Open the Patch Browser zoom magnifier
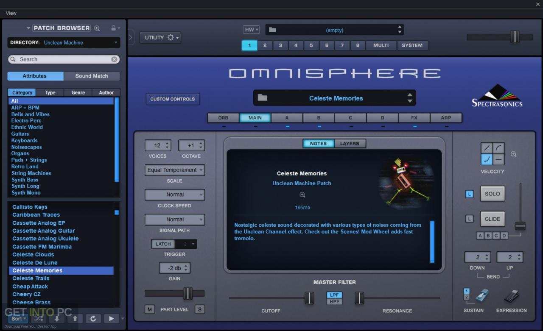Viewport: 543px width, 331px height. [x=97, y=28]
